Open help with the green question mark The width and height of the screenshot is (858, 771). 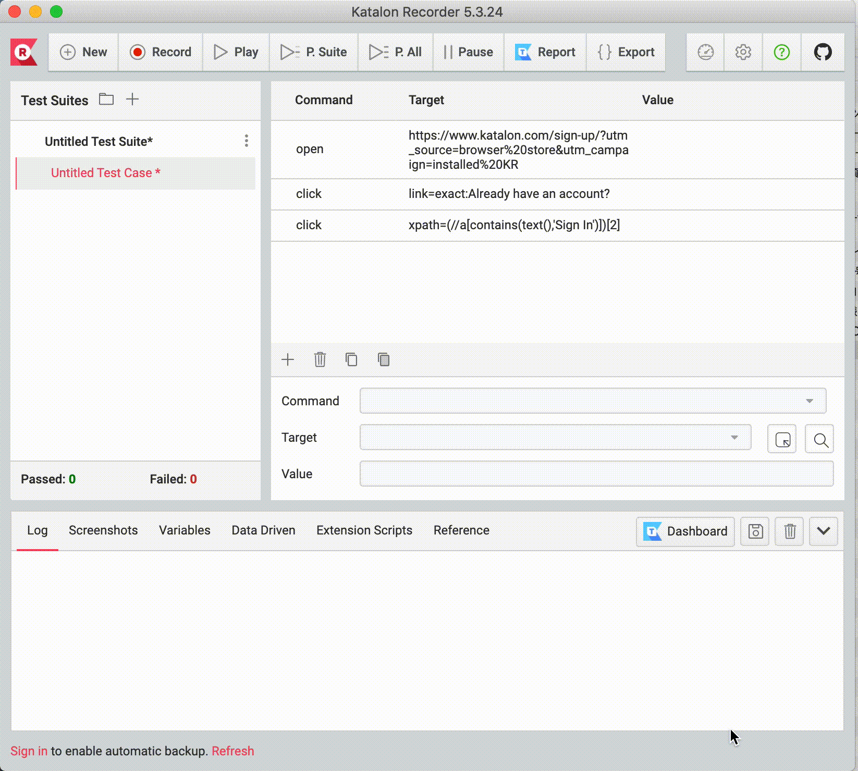click(782, 52)
